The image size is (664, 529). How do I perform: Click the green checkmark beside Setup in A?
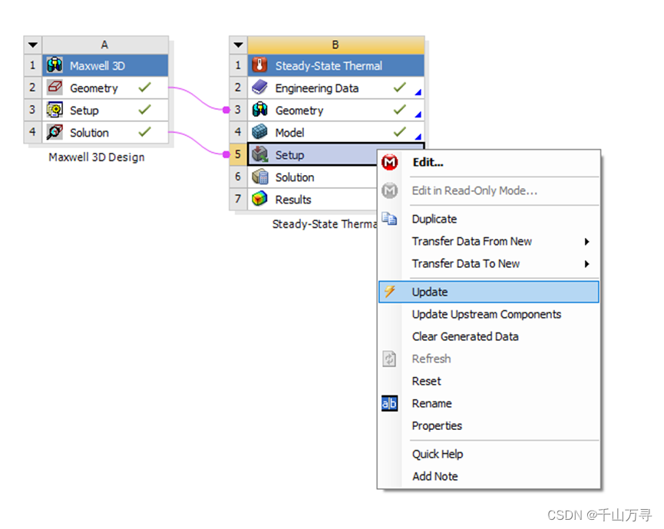144,110
